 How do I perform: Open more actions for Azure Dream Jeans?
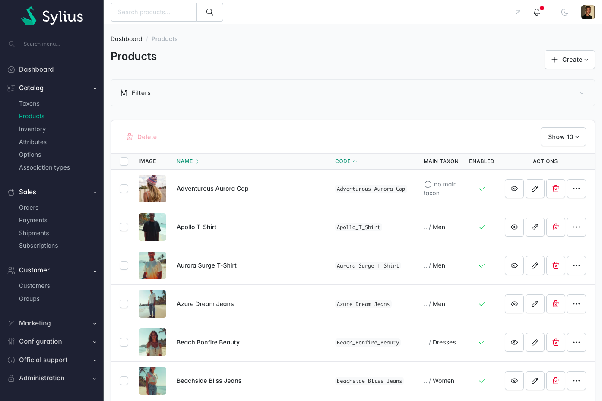577,304
